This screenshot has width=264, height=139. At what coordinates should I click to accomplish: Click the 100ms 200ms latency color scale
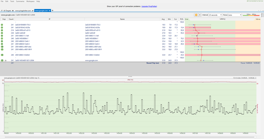click(x=251, y=15)
